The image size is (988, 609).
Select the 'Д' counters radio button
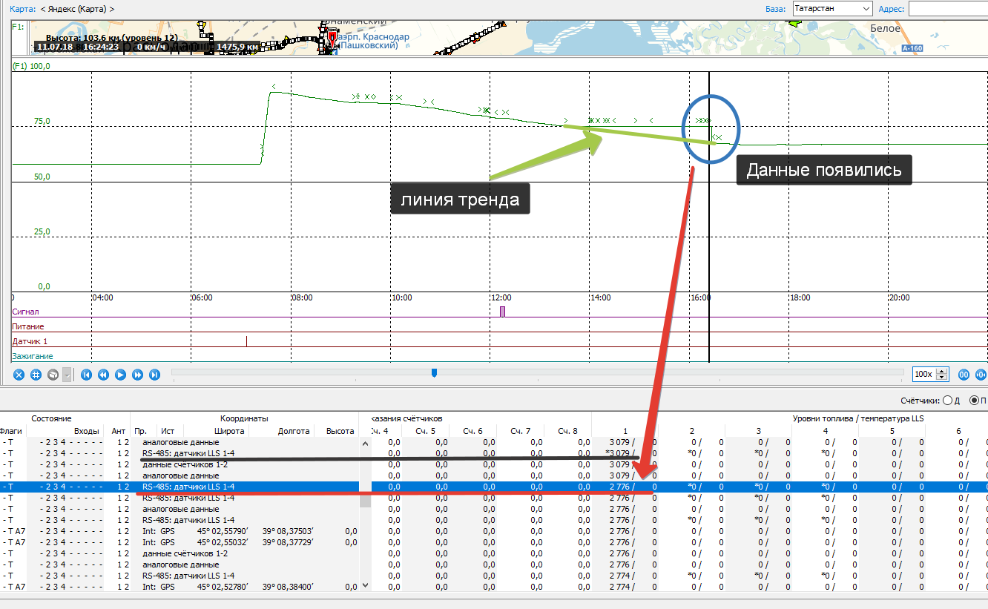click(946, 401)
